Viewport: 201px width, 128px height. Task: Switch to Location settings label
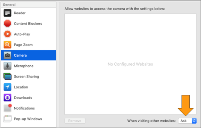21,87
